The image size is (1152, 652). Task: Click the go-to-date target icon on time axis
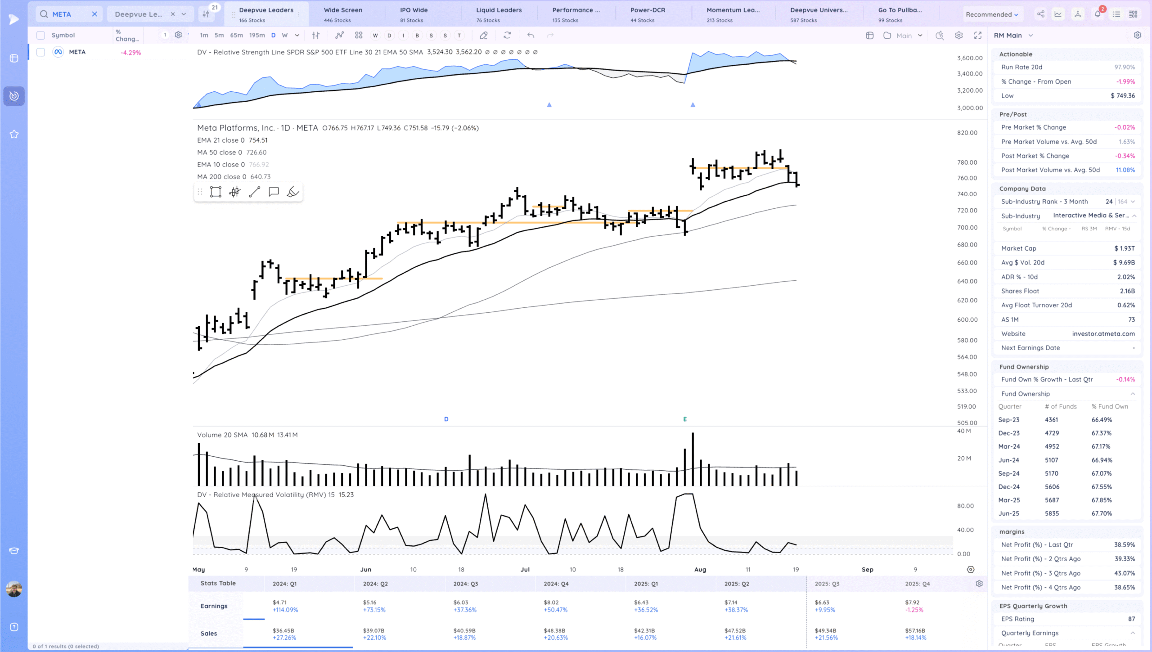coord(971,570)
